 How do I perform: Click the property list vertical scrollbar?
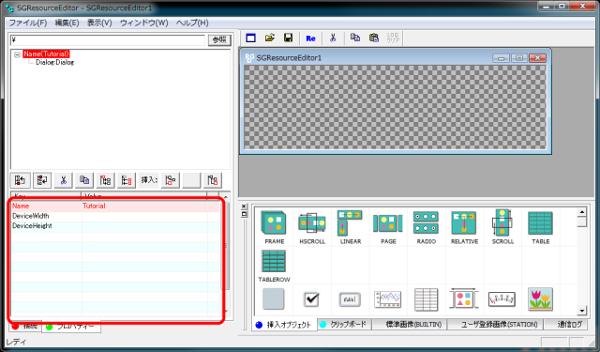click(226, 254)
